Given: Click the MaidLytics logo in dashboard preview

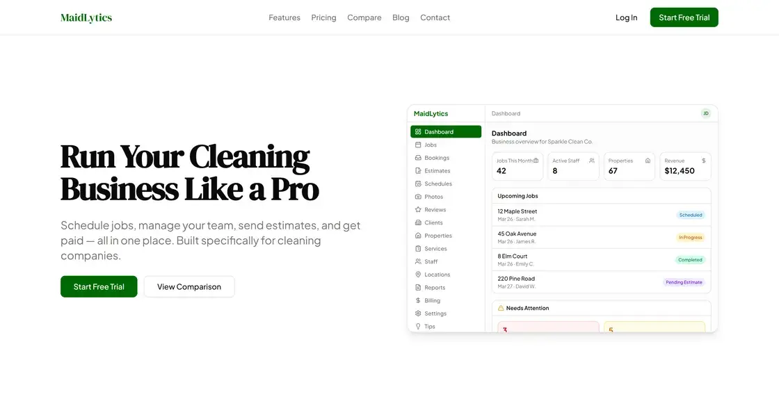Looking at the screenshot, I should (431, 113).
